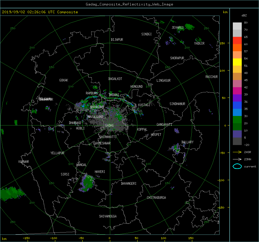Click the BAGALKOT city label
Image resolution: width=259 pixels, height=242 pixels.
pos(115,79)
